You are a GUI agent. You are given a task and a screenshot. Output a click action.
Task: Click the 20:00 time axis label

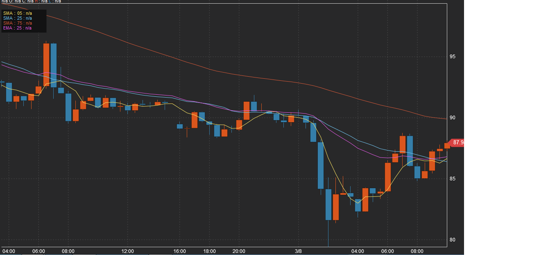tap(239, 251)
